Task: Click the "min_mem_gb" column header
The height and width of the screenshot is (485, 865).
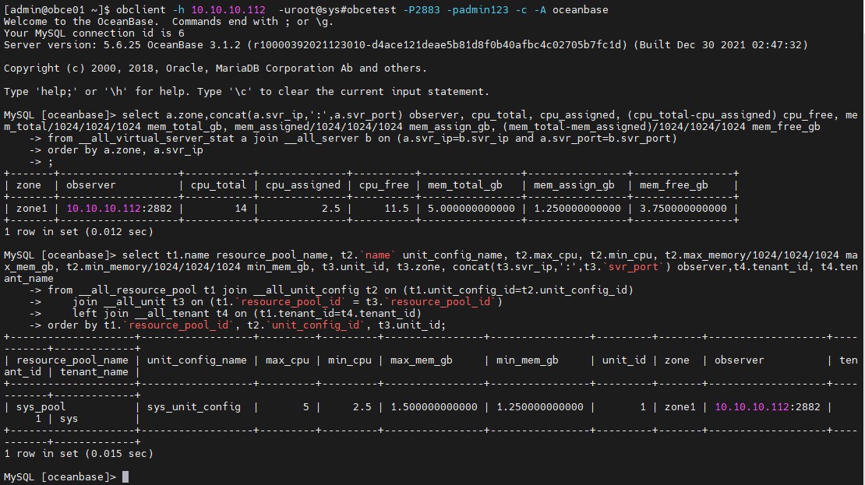Action: 528,360
